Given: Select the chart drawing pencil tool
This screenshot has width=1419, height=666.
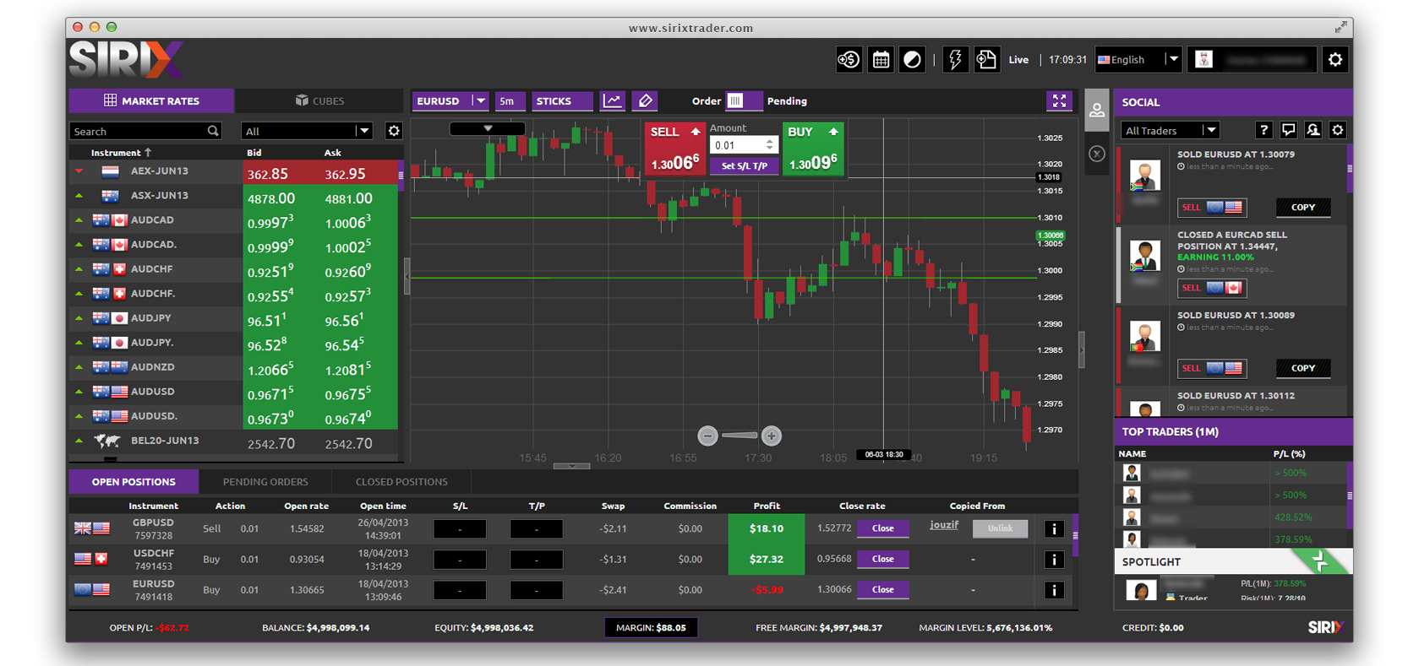Looking at the screenshot, I should point(646,101).
